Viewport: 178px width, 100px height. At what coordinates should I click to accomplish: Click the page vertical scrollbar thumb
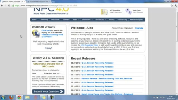click(177, 27)
